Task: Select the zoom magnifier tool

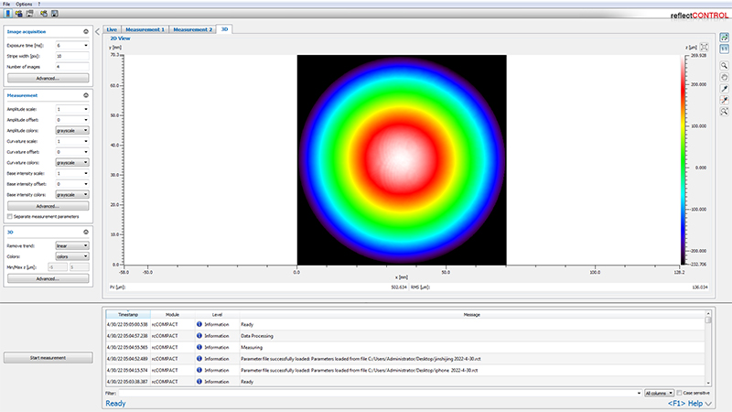Action: click(x=724, y=67)
